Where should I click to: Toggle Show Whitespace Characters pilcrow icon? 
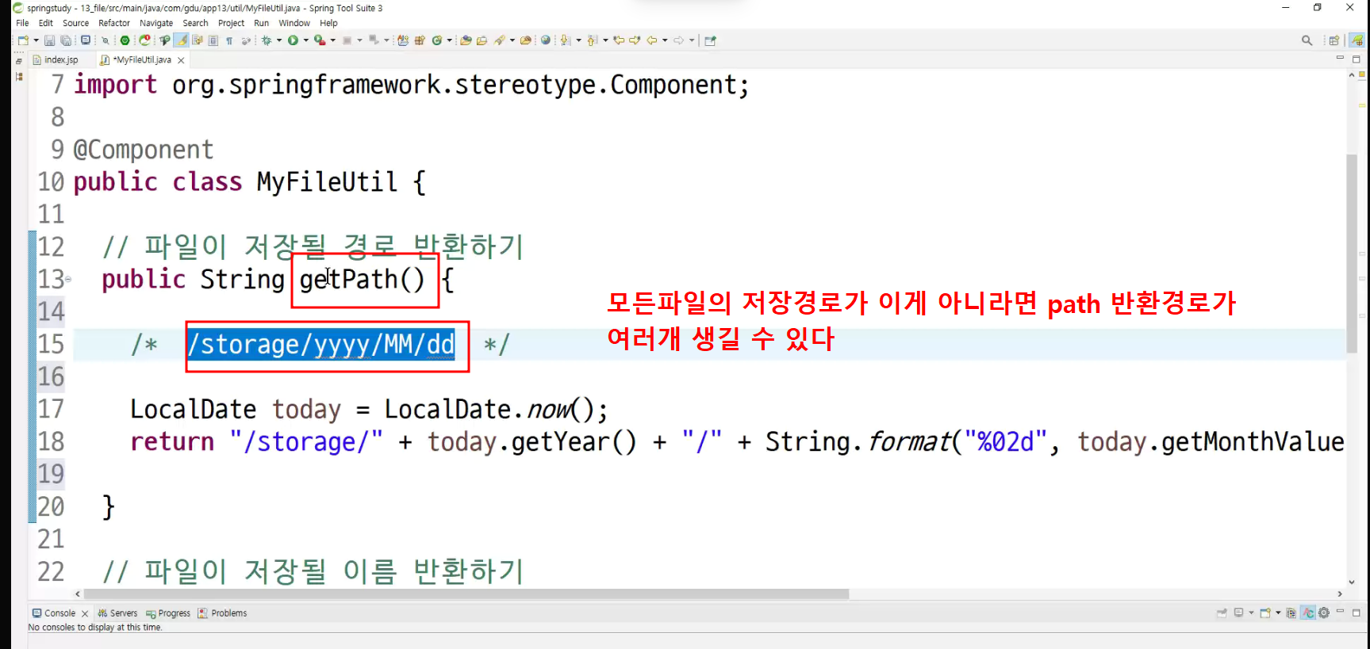[x=229, y=40]
